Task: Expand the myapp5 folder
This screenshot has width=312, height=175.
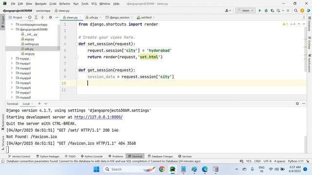Action: click(12, 83)
